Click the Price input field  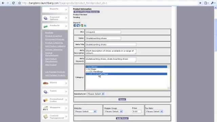coord(137,111)
